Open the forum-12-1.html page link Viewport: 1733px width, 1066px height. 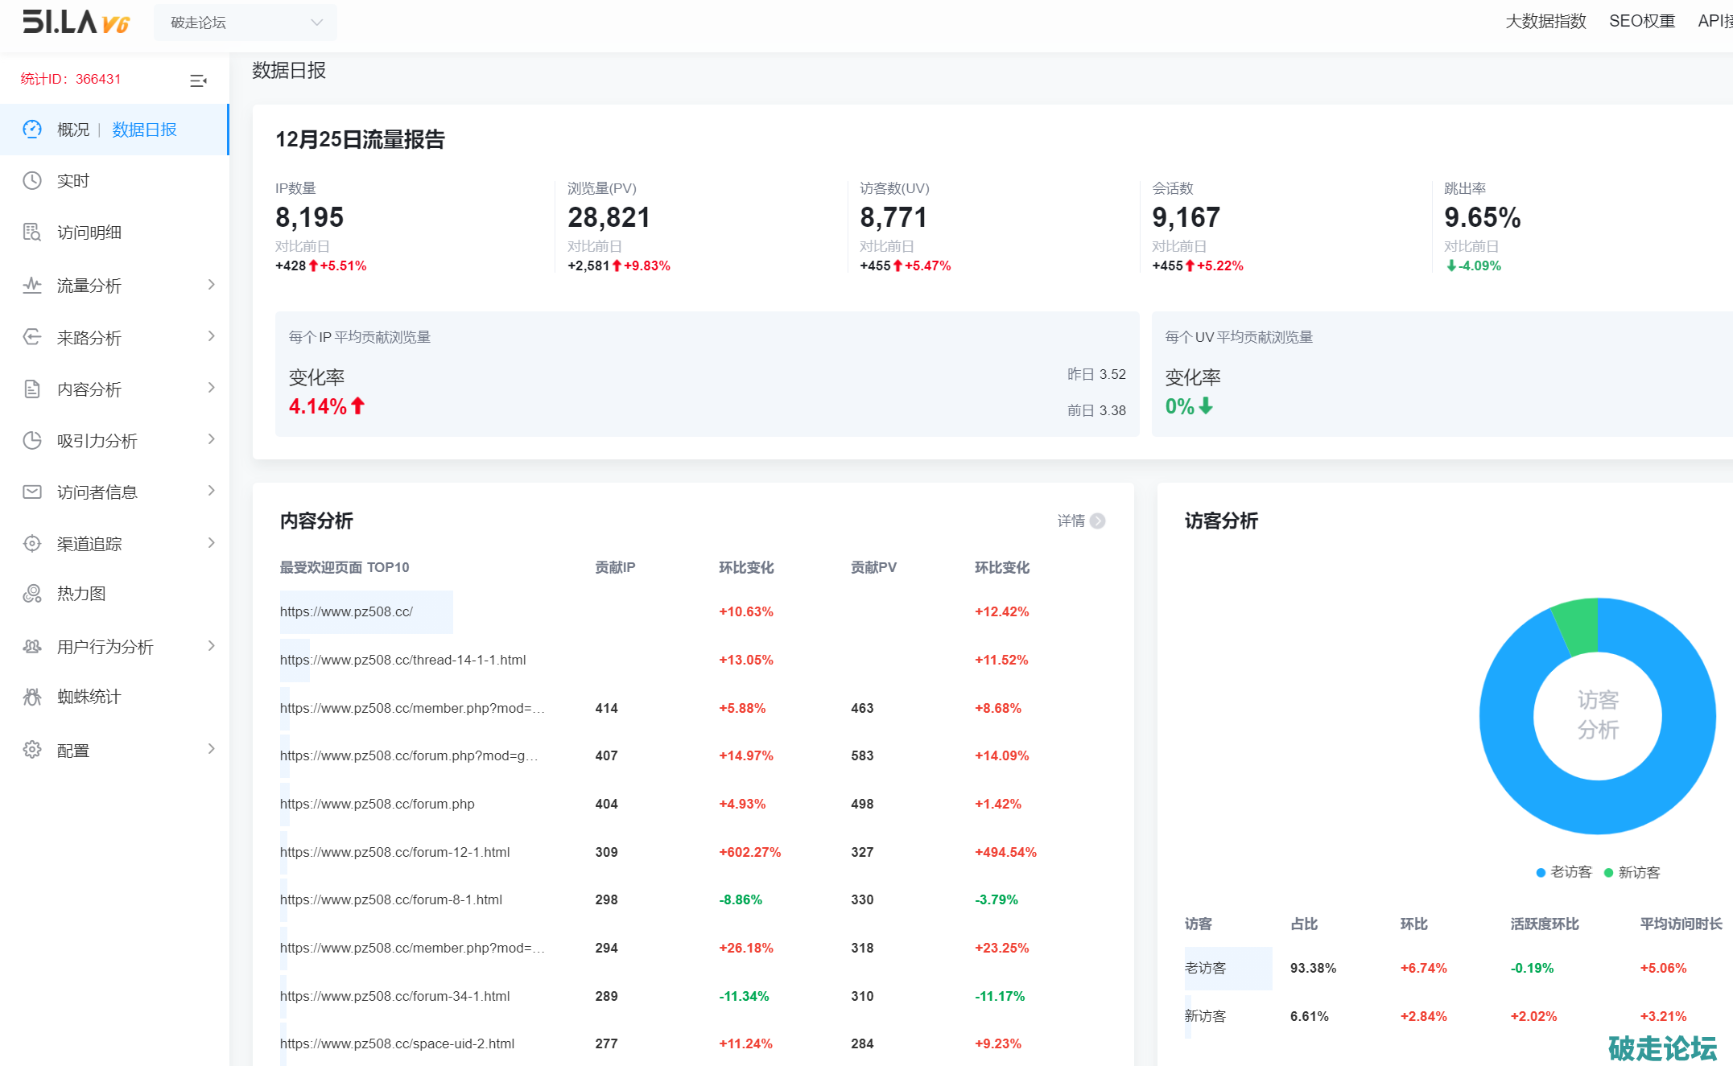click(x=394, y=852)
